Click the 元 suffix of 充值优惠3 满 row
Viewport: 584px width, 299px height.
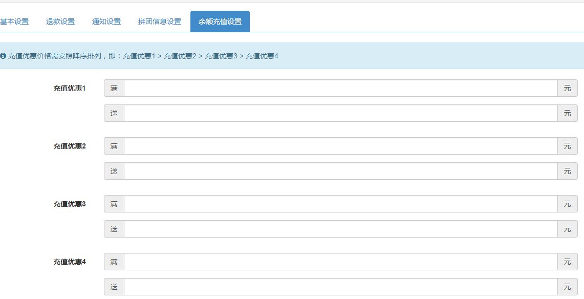coord(568,204)
